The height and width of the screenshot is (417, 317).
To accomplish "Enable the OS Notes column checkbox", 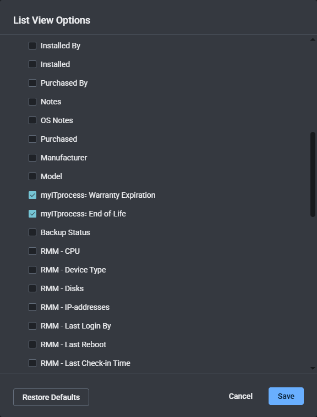I will [32, 120].
